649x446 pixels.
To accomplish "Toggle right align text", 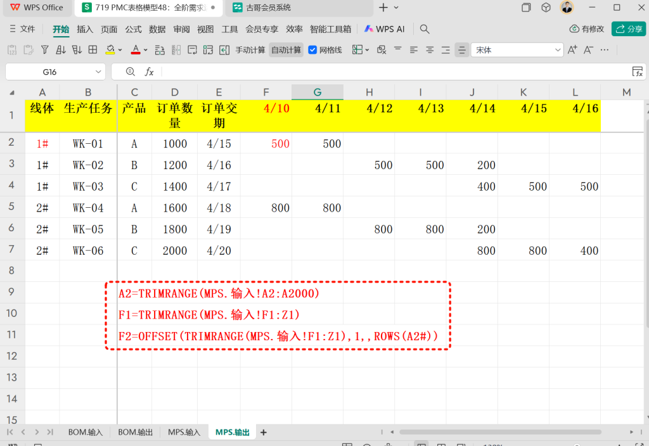I will tap(446, 50).
